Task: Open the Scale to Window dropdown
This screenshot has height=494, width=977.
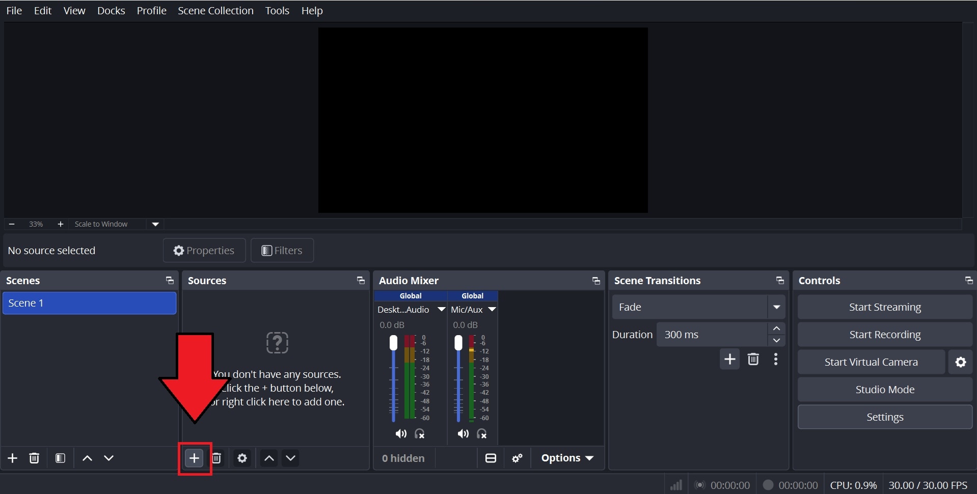Action: coord(155,224)
